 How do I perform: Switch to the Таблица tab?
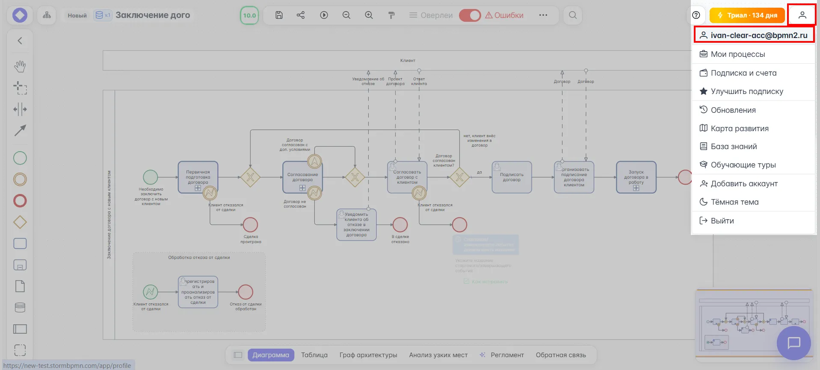(x=314, y=355)
